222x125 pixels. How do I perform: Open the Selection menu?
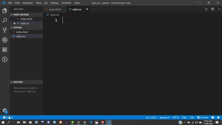[x=27, y=3]
